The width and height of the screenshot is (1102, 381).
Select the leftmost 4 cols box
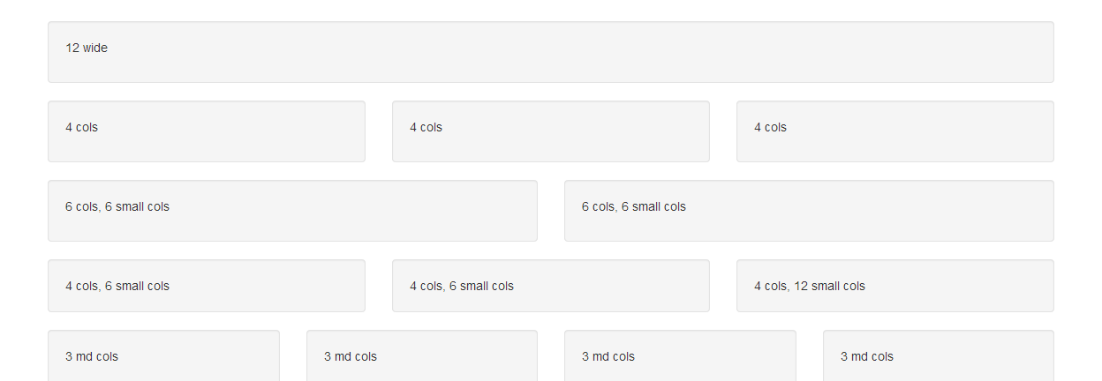pyautogui.click(x=207, y=131)
